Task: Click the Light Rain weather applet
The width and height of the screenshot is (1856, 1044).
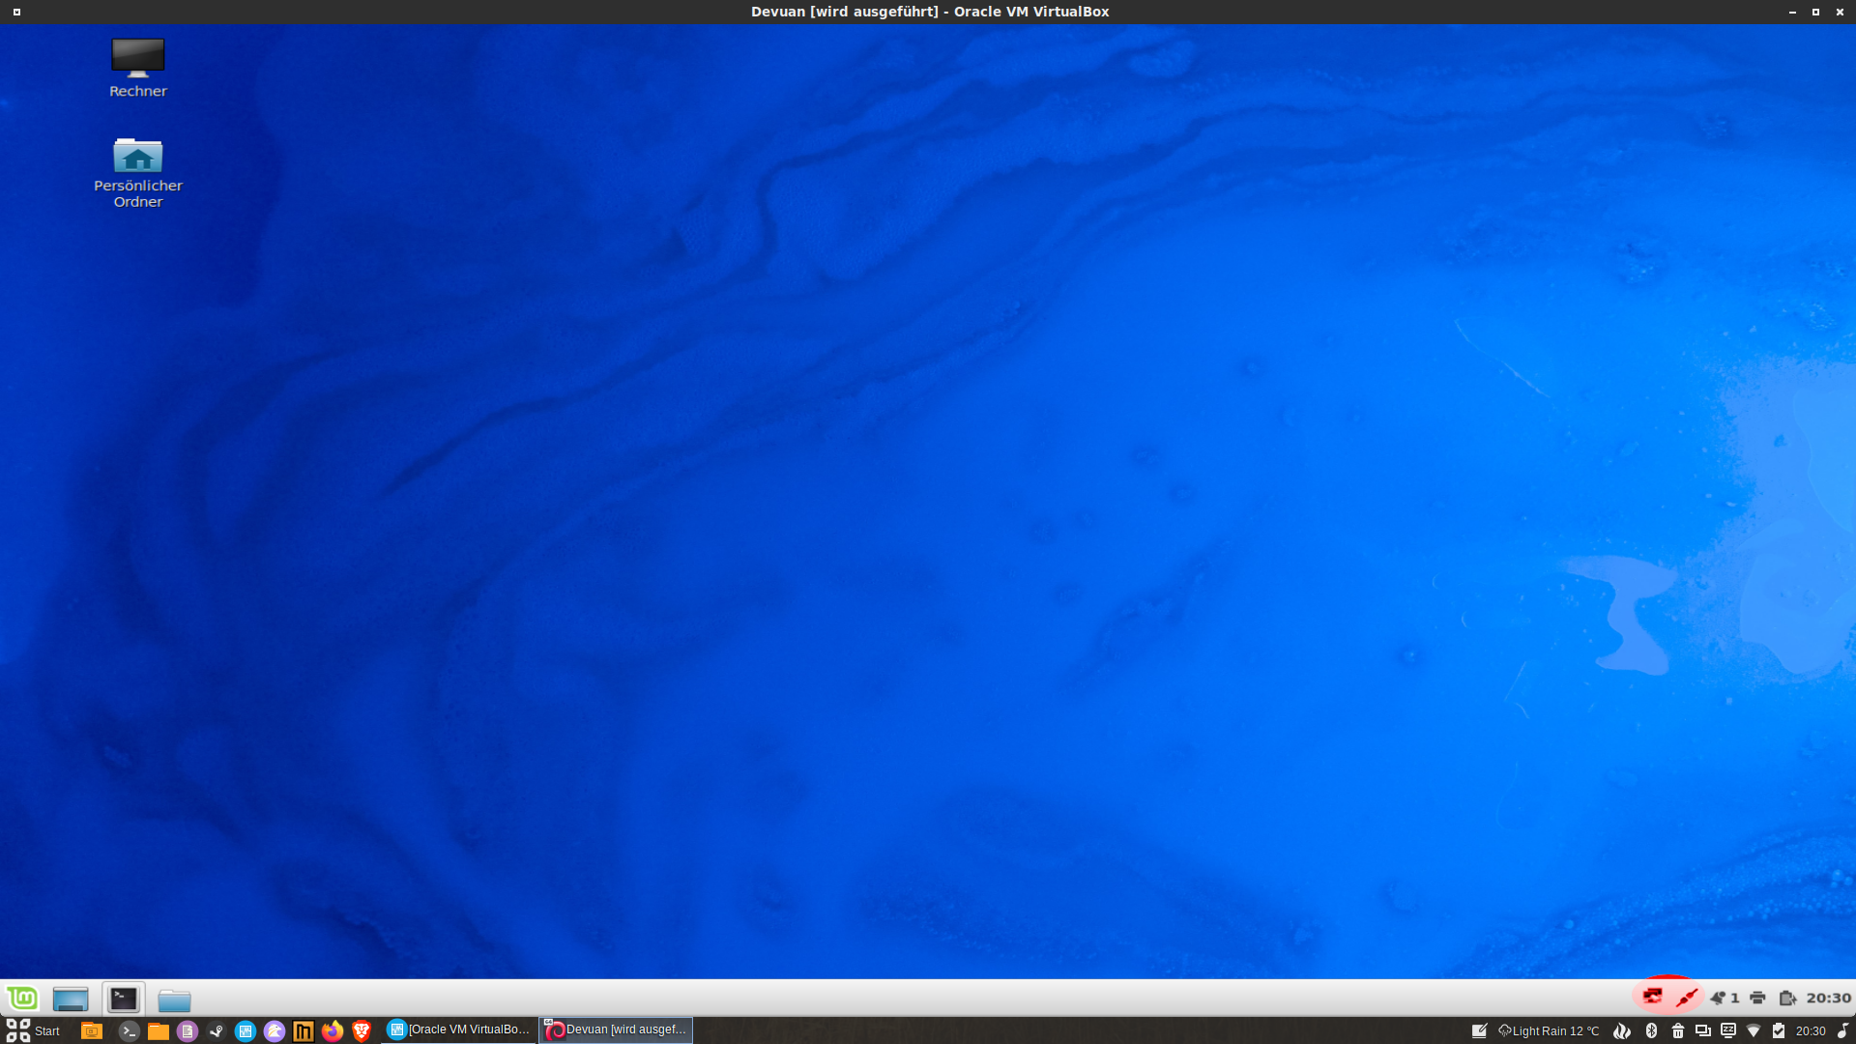Action: [1549, 1030]
